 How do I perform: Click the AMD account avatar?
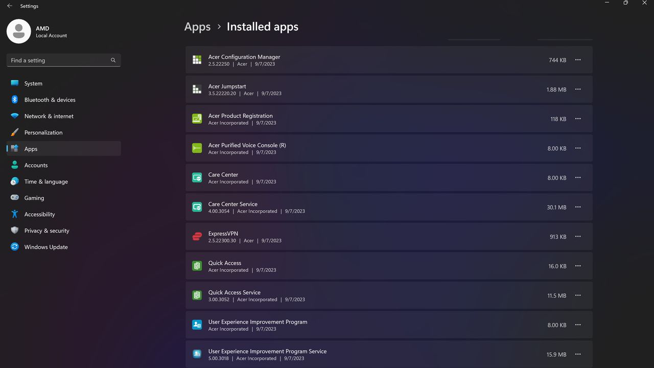click(19, 32)
